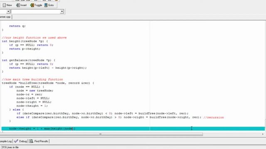Click the horizontal scrollbar right arrow
This screenshot has width=266, height=149.
click(x=263, y=134)
